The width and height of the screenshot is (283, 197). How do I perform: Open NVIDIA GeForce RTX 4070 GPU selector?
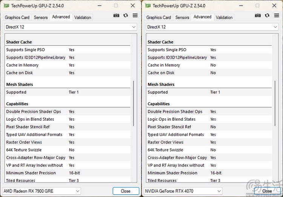[x=183, y=191]
